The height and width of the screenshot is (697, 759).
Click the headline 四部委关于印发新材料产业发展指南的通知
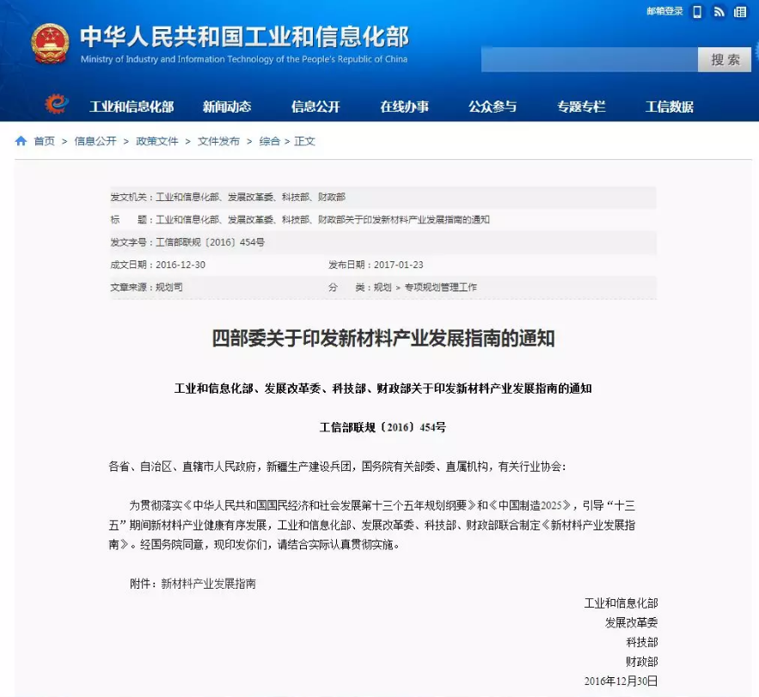(383, 339)
